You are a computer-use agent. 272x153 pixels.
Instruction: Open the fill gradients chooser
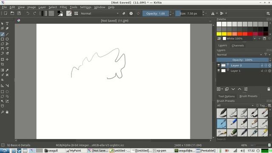point(44,13)
